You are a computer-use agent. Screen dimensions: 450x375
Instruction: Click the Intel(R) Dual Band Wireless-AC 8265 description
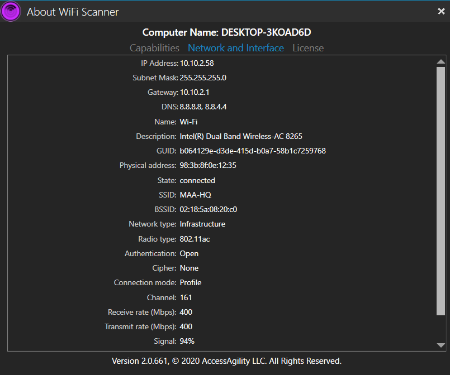pyautogui.click(x=241, y=136)
